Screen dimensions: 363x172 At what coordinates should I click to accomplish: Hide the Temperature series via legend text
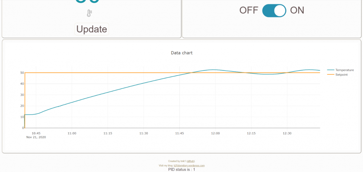click(344, 70)
